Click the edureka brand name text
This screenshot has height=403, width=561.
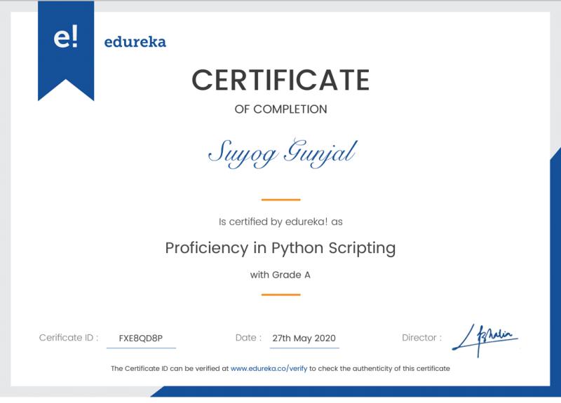pos(135,42)
